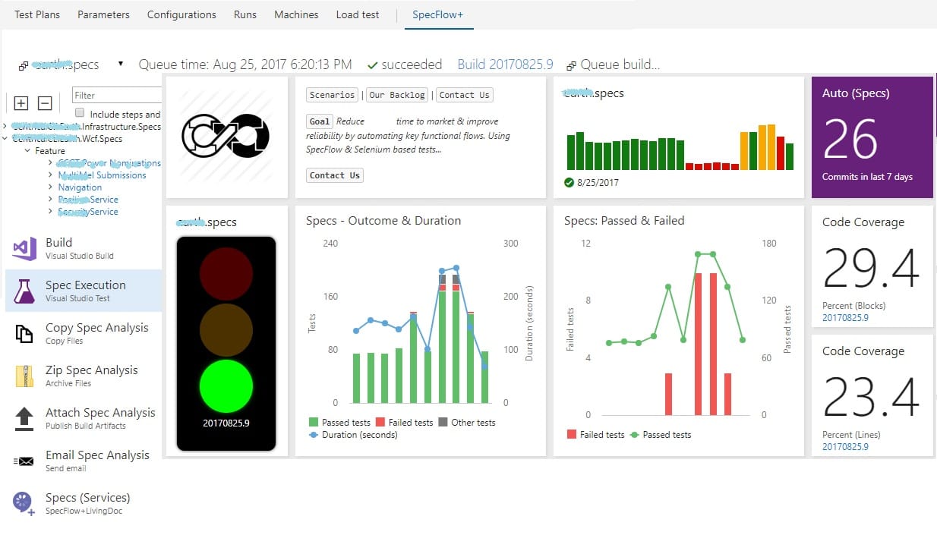Toggle Other tests legend in Outcome chart
This screenshot has width=937, height=535.
(x=467, y=423)
